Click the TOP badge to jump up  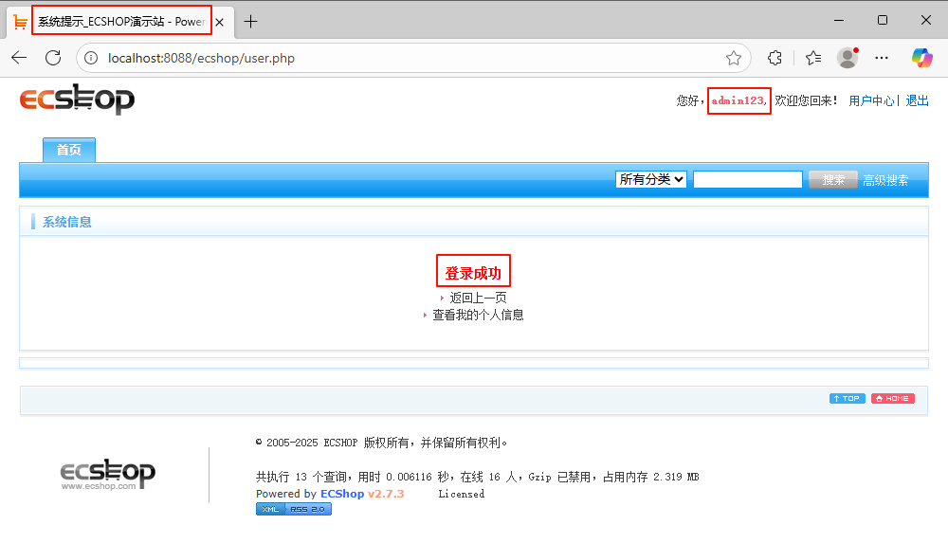pyautogui.click(x=847, y=398)
